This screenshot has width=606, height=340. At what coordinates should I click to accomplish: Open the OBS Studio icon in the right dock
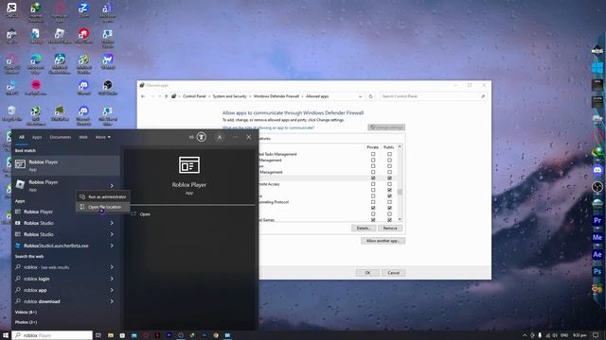coord(597,187)
